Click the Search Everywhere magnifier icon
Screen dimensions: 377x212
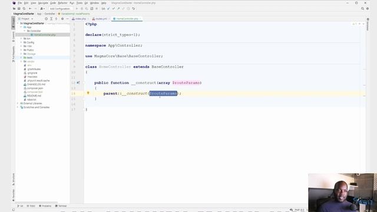[x=362, y=9]
